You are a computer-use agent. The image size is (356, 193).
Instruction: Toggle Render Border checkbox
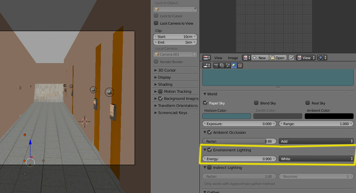point(156,62)
